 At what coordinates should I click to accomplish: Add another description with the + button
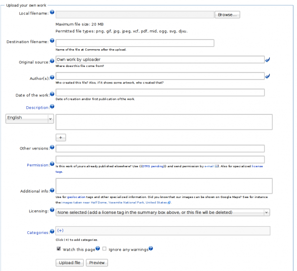[60, 137]
